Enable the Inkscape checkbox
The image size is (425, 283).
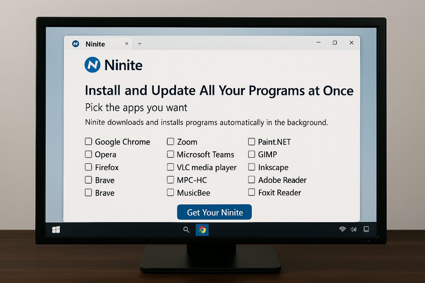(251, 167)
